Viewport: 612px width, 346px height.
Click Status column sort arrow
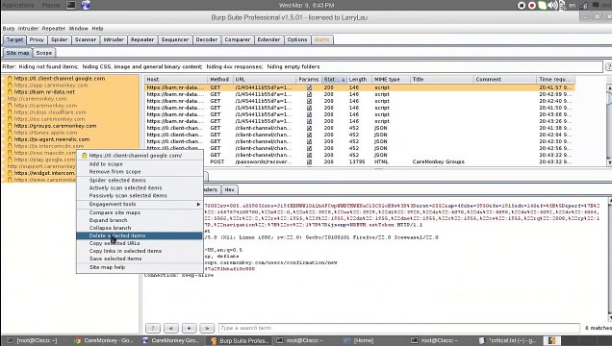pos(344,80)
